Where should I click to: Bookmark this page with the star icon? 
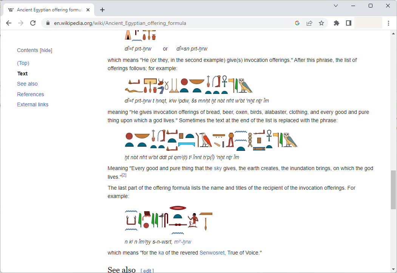[321, 23]
